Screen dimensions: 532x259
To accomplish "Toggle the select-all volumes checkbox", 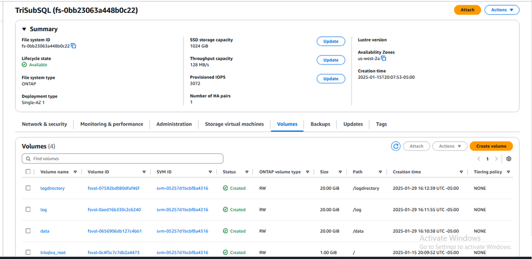I will pyautogui.click(x=28, y=172).
